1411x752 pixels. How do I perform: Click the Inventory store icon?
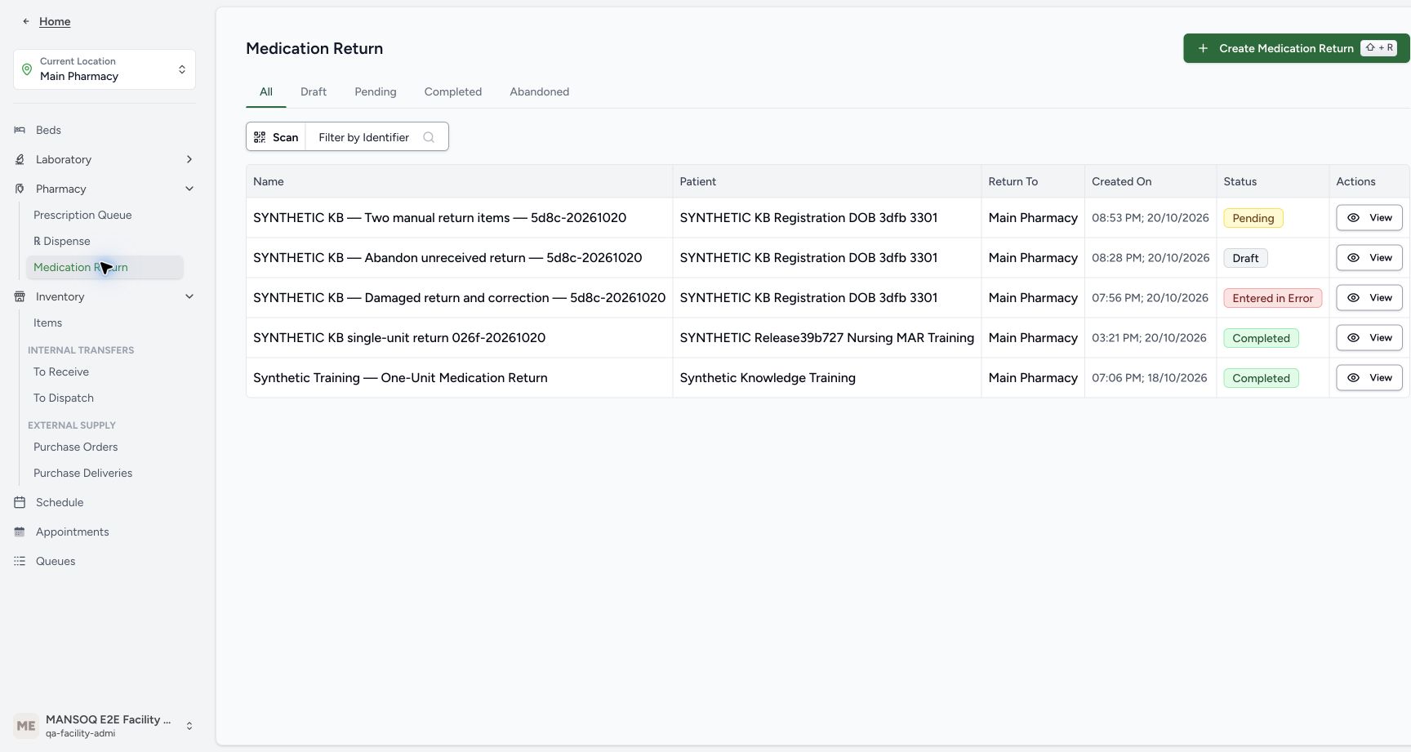click(20, 296)
